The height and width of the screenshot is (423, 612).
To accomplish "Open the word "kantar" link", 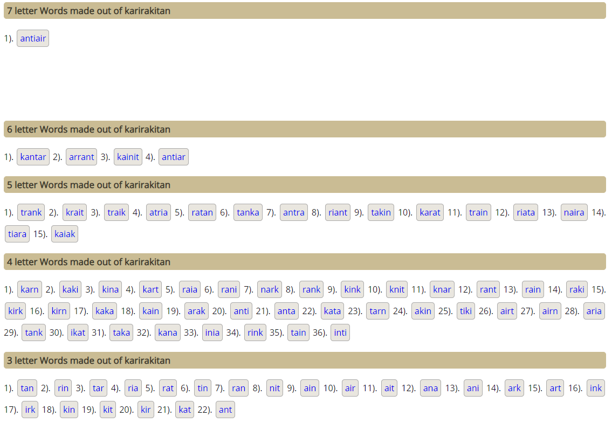I will (33, 157).
